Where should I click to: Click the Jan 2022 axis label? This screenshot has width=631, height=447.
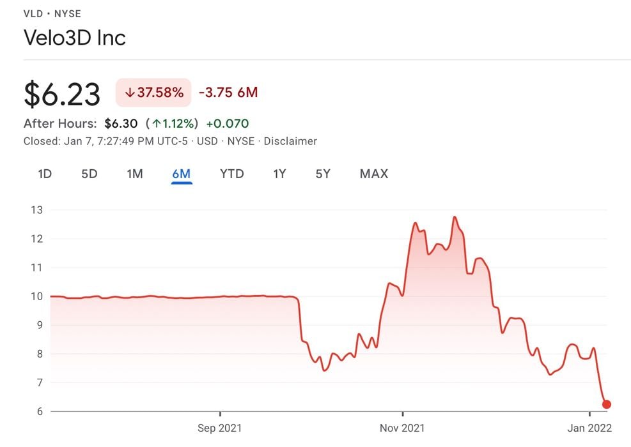point(589,428)
